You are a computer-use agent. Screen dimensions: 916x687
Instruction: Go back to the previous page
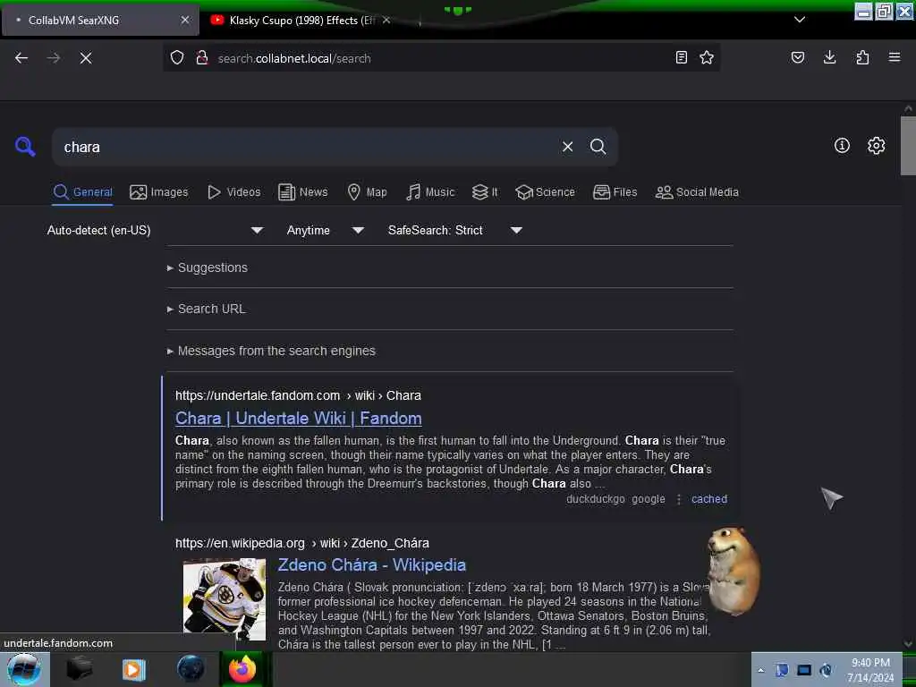(x=21, y=58)
